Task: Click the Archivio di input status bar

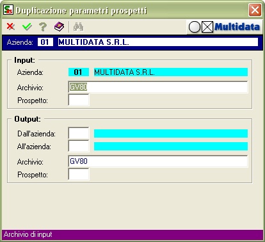Action: click(x=132, y=234)
